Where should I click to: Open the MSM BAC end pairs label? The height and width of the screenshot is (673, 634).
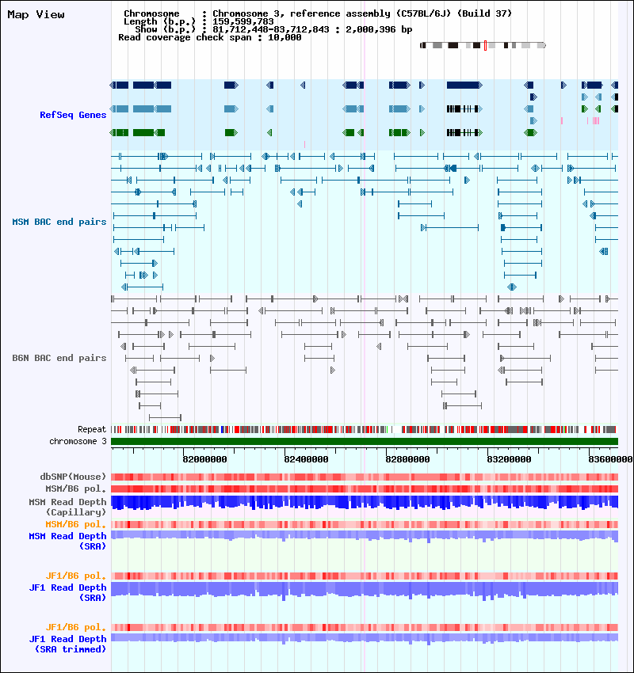(59, 222)
